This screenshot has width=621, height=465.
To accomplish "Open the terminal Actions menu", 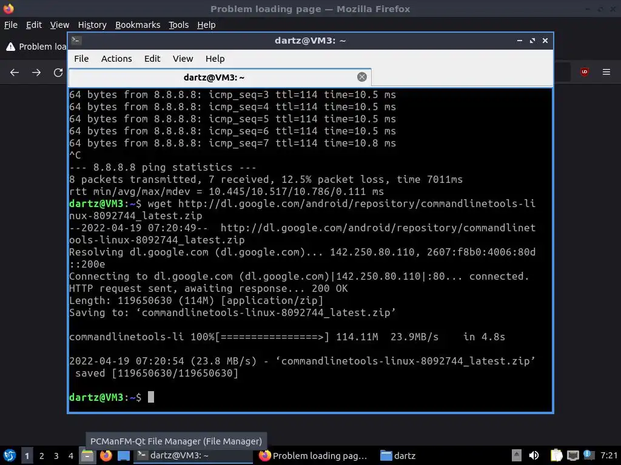I will pos(116,59).
